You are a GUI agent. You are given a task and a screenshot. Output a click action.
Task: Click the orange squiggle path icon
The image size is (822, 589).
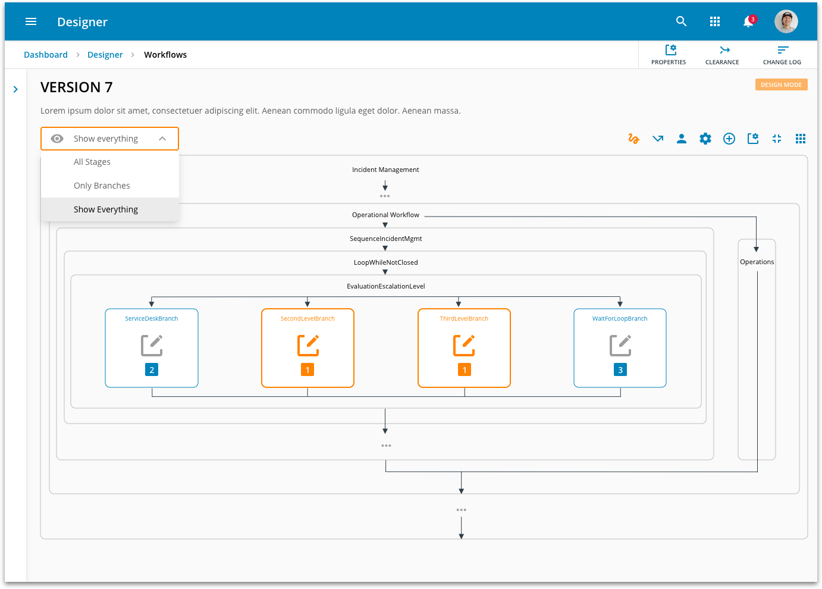coord(633,139)
